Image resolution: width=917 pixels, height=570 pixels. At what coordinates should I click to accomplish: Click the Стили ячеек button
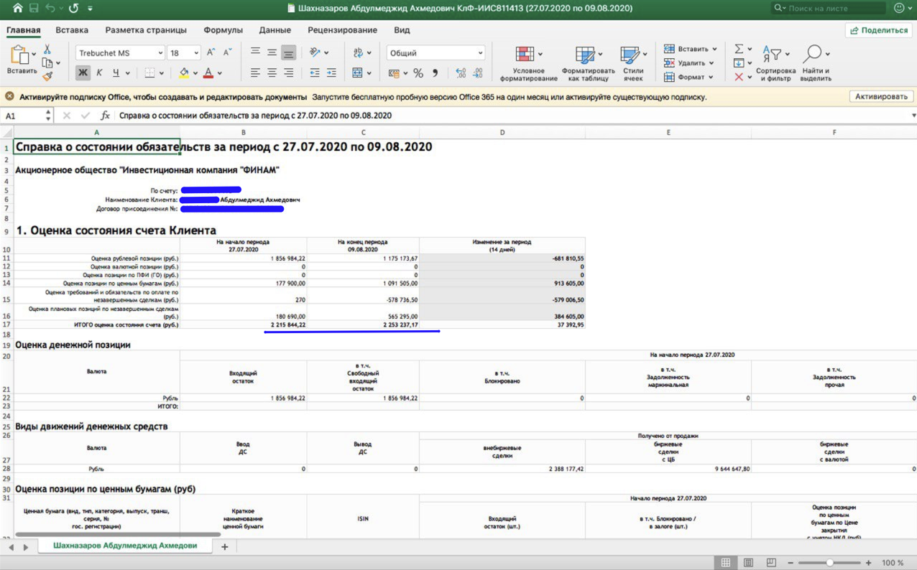[632, 63]
